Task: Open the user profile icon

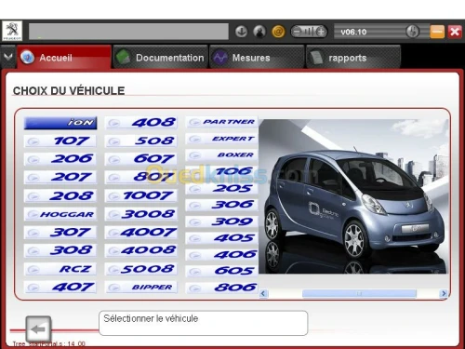Action: [x=259, y=32]
